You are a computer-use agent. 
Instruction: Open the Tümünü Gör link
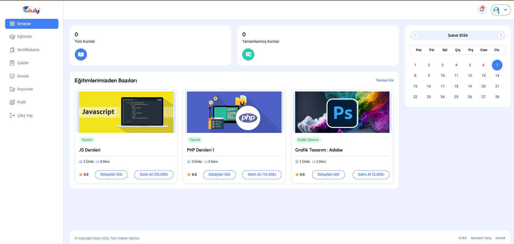[385, 80]
